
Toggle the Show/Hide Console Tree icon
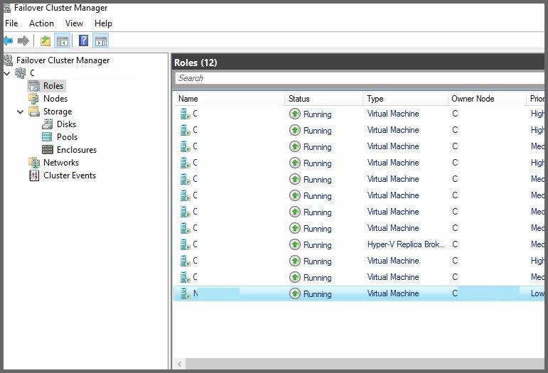click(63, 41)
